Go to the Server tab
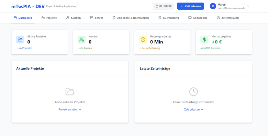The width and height of the screenshot is (268, 136). point(96,18)
